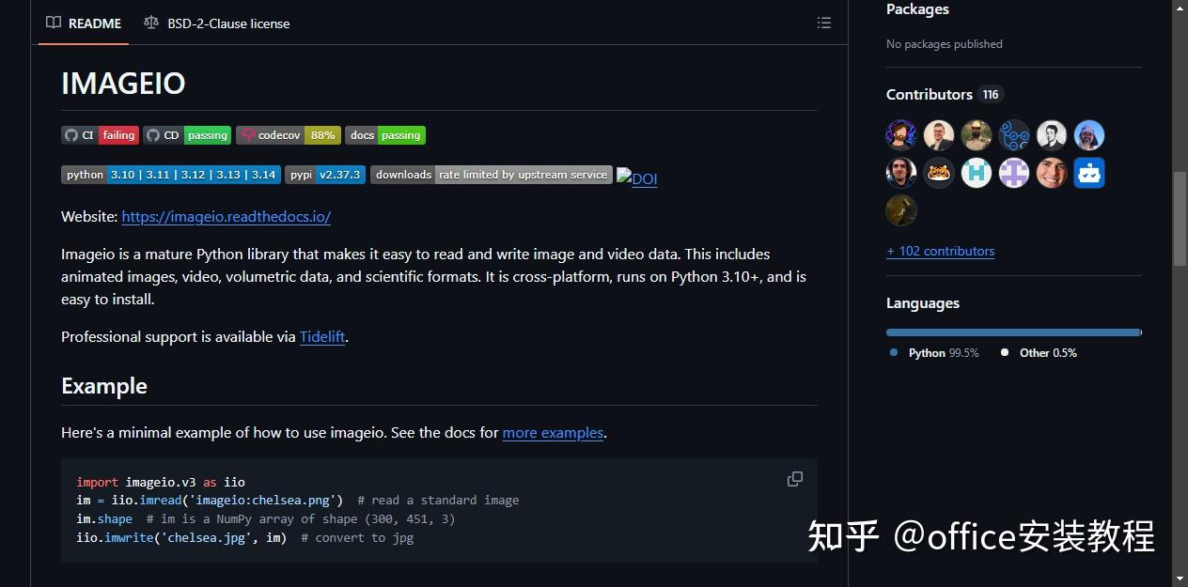The height and width of the screenshot is (587, 1188).
Task: Open contributor avatar with purple lightning background
Action: pyautogui.click(x=901, y=135)
